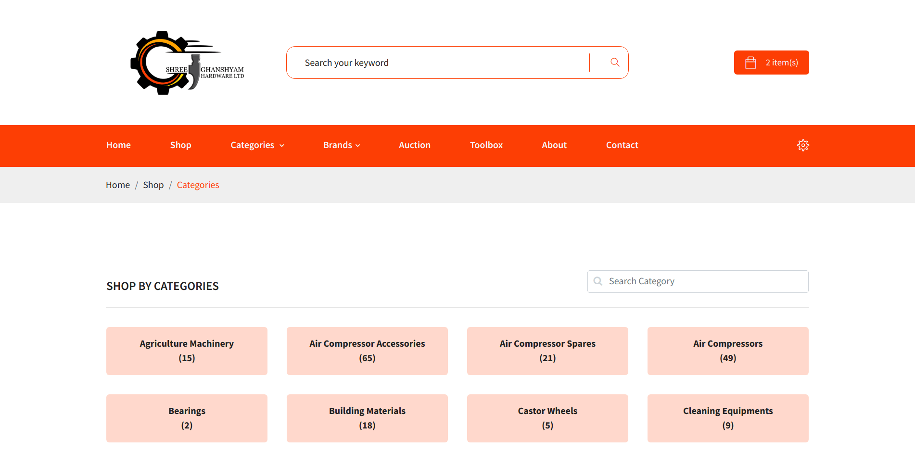This screenshot has width=915, height=453.
Task: Click inside the Search your keyword field
Action: tap(433, 62)
